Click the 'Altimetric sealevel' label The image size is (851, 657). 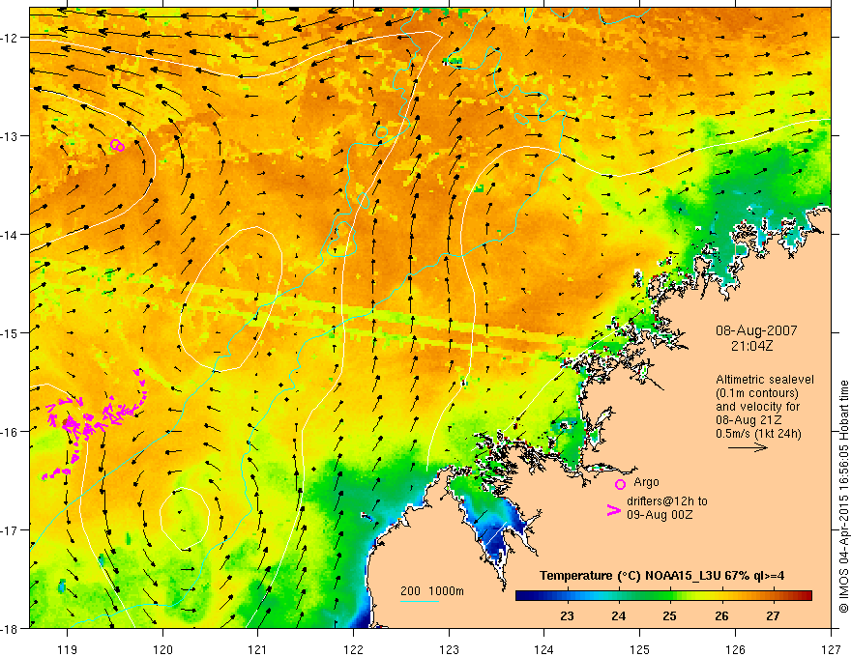[765, 380]
